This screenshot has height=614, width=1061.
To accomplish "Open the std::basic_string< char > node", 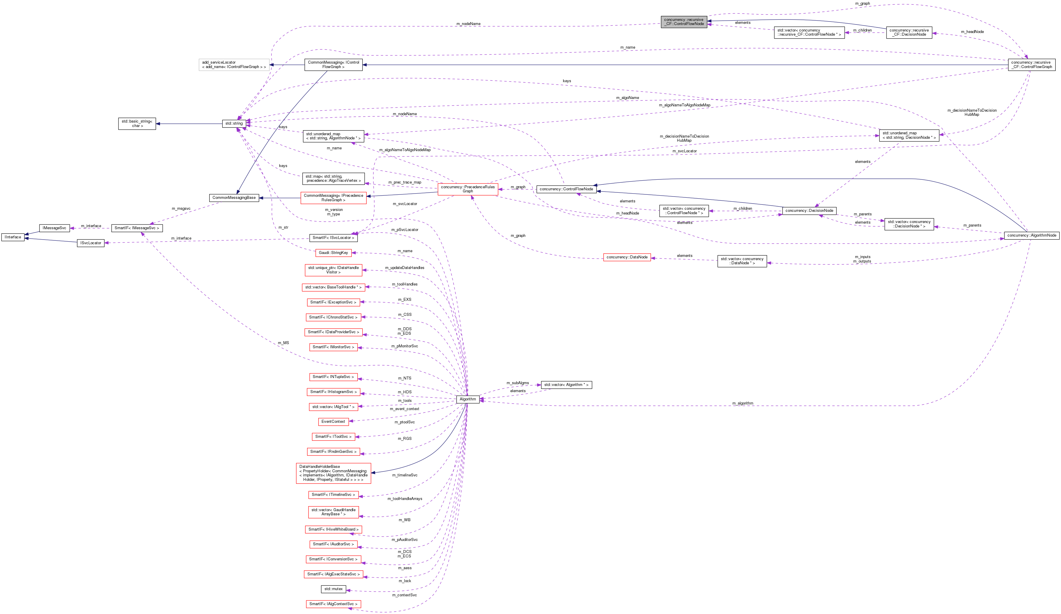I will 137,123.
